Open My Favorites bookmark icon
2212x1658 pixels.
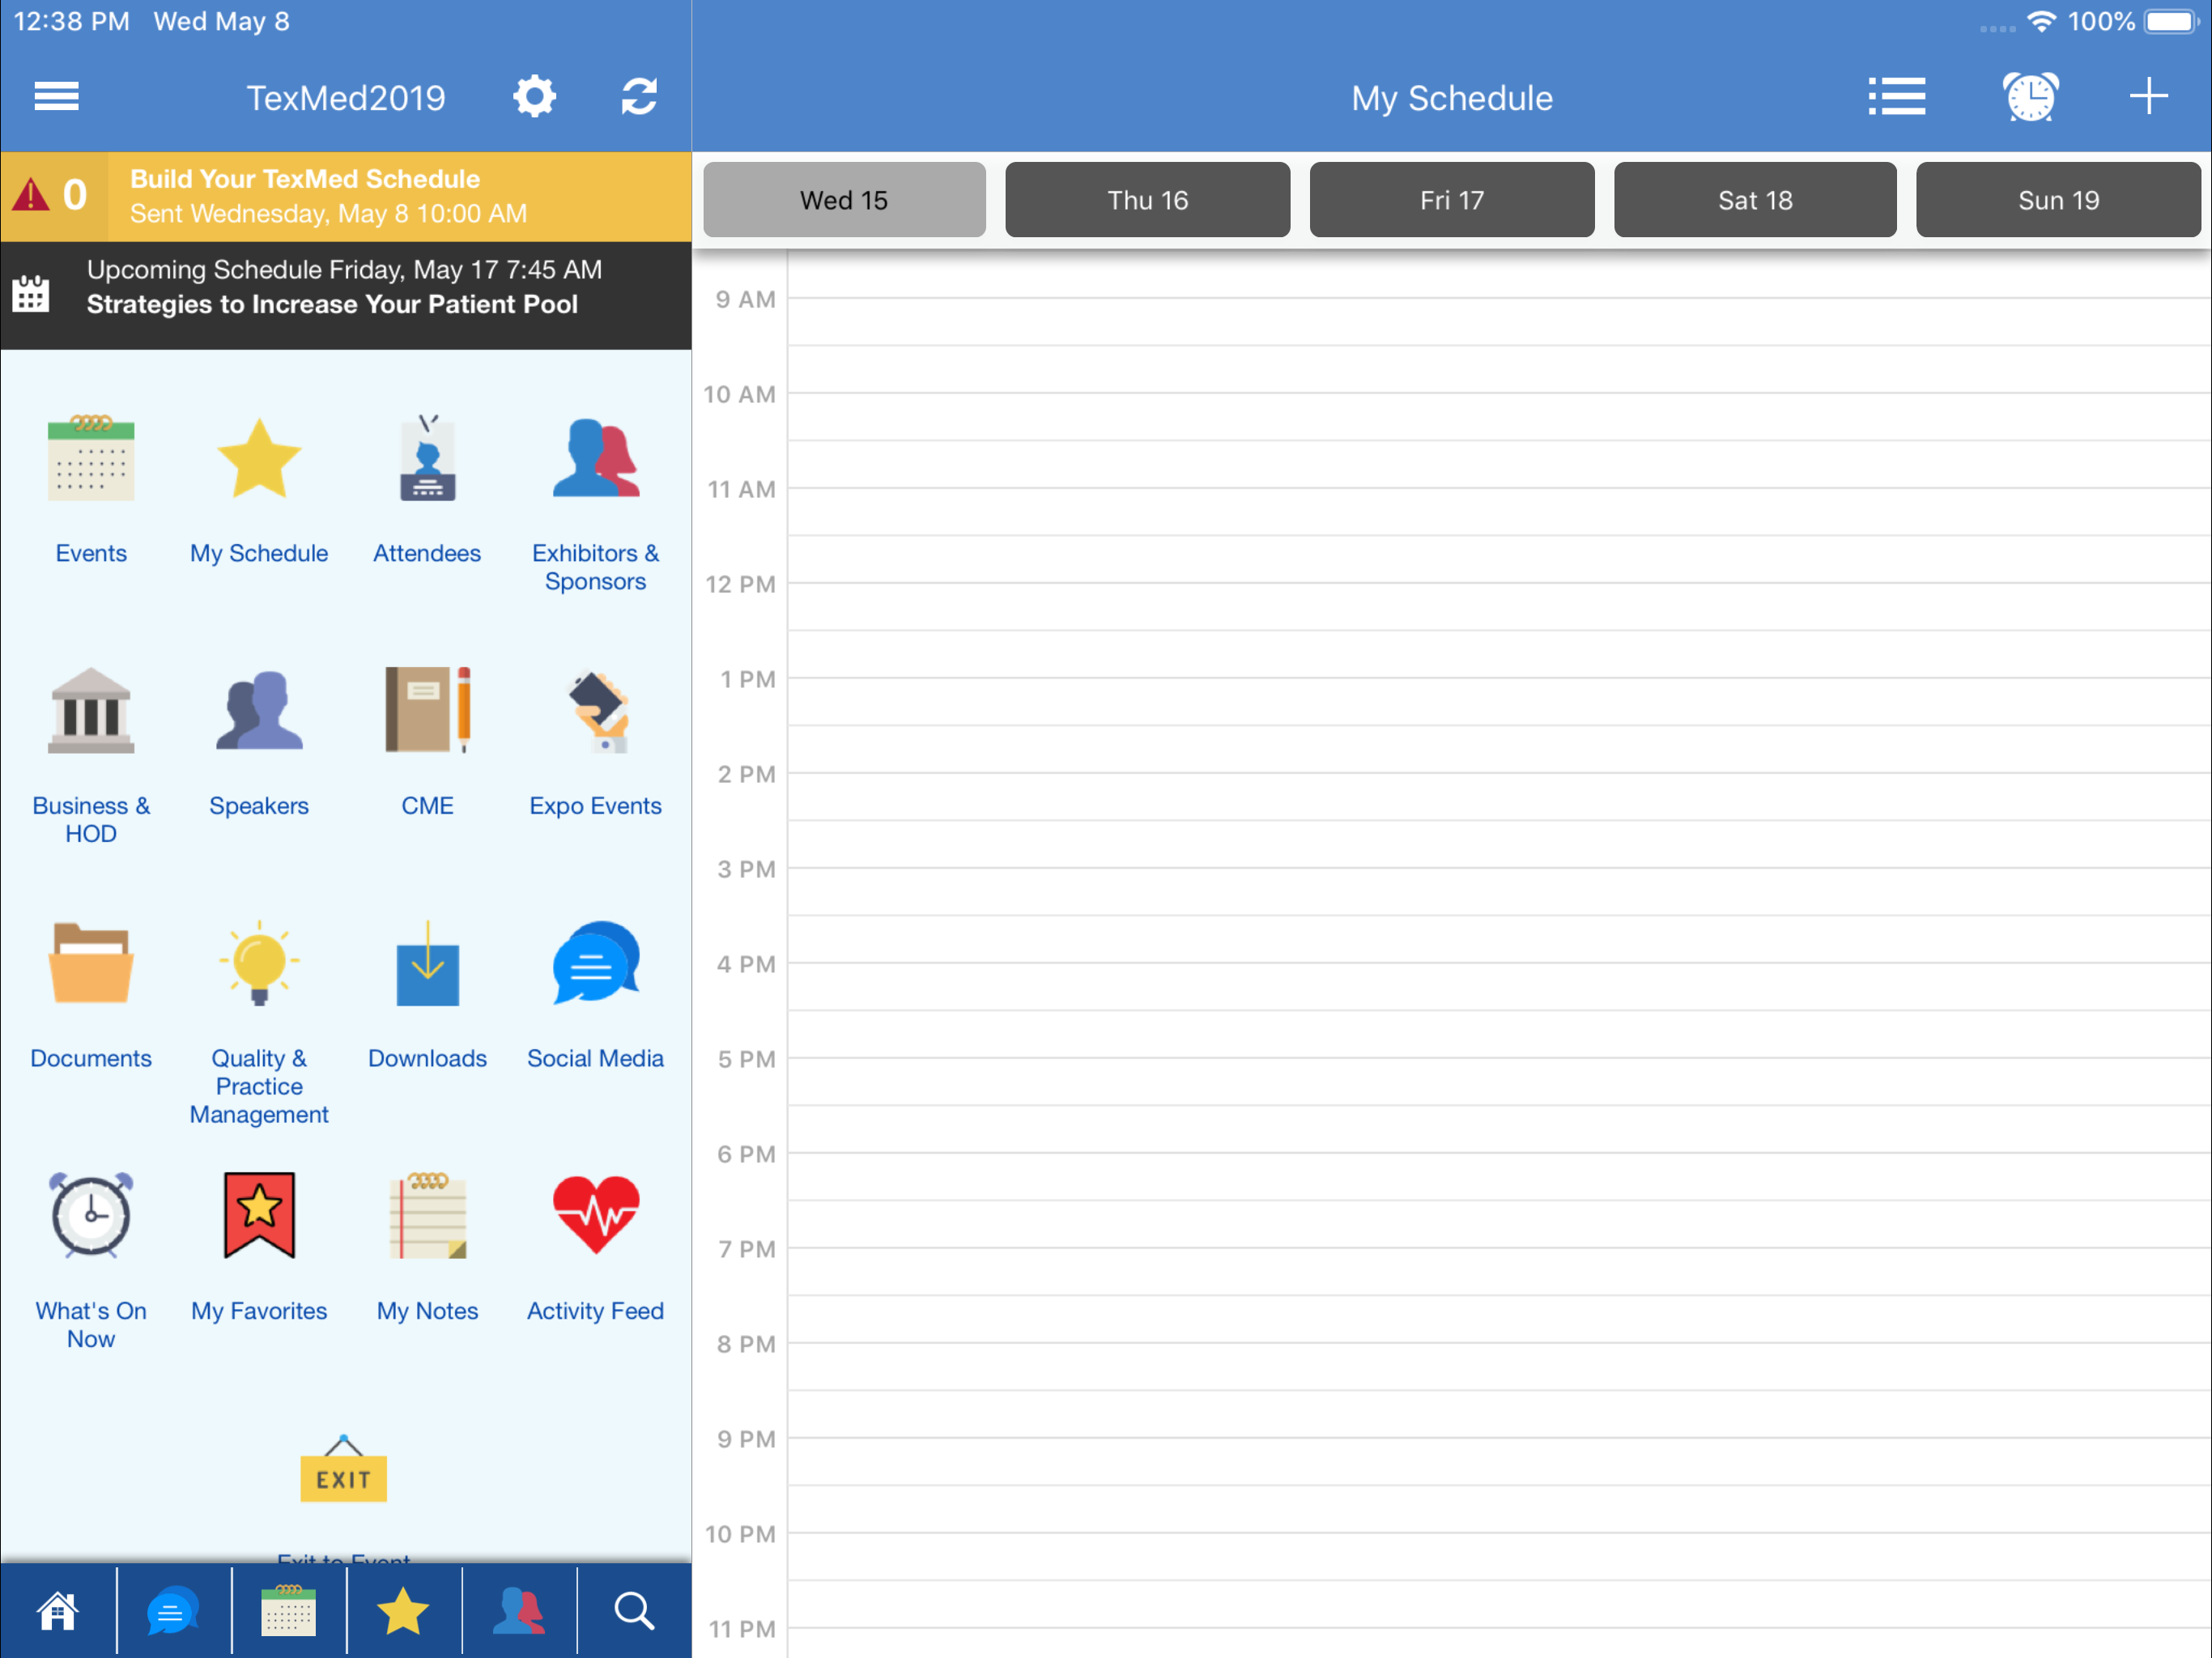[x=259, y=1215]
